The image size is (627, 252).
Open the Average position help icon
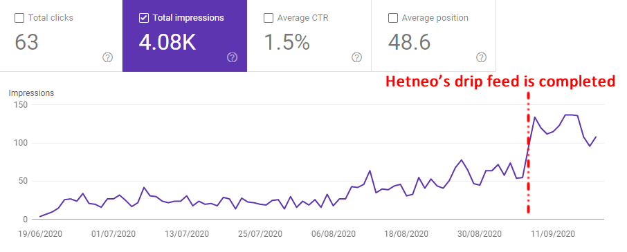[481, 57]
